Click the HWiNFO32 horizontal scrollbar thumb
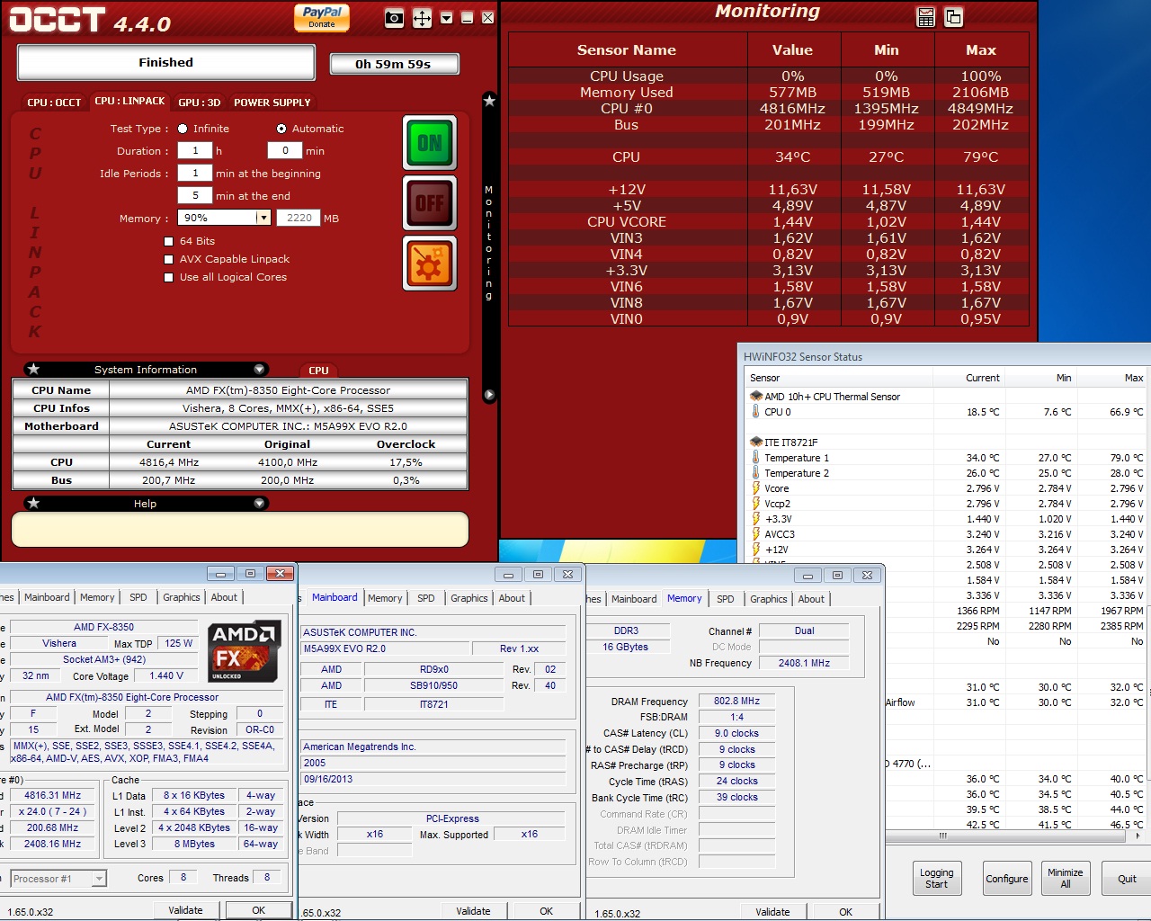 coord(942,836)
